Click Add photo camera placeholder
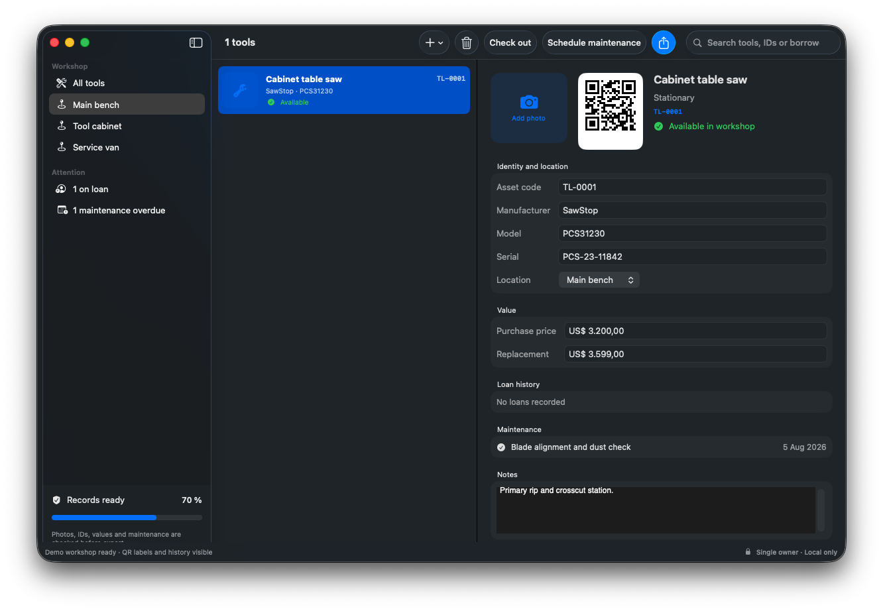This screenshot has height=611, width=883. pos(528,107)
